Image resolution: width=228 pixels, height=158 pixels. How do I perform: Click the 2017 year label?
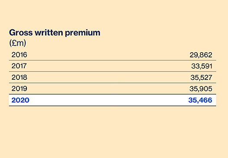[x=19, y=66]
